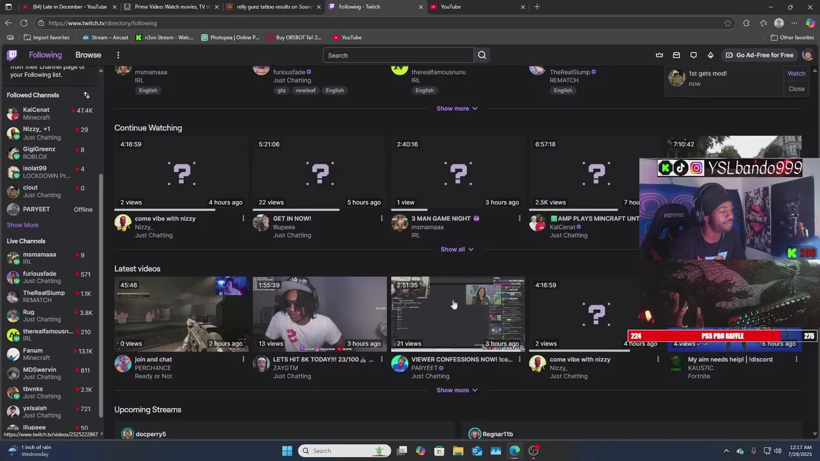Sort followed channels with the arrows icon
The height and width of the screenshot is (461, 820).
[86, 95]
